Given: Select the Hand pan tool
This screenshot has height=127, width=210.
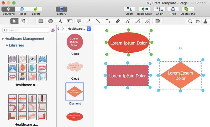Looking at the screenshot, I should click(198, 21).
